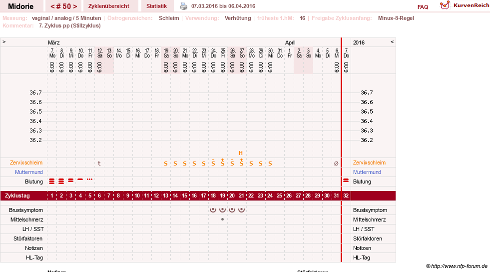This screenshot has height=272, width=490.
Task: Go to next cycle with the right arrow
Action: point(75,6)
